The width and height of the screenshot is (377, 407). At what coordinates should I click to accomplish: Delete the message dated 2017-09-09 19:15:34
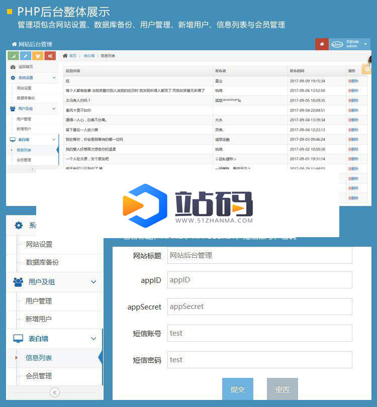353,81
